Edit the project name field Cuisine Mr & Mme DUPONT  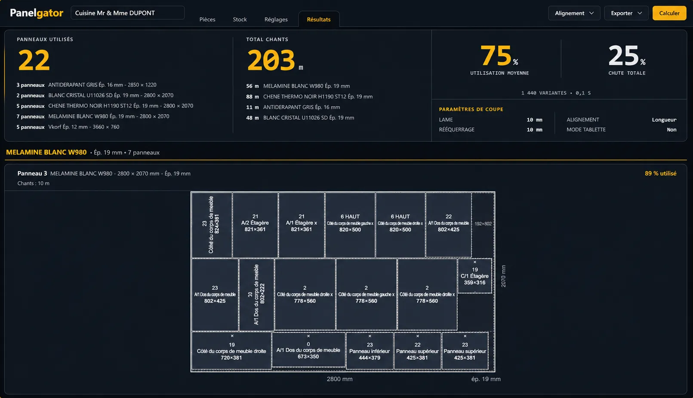[127, 13]
